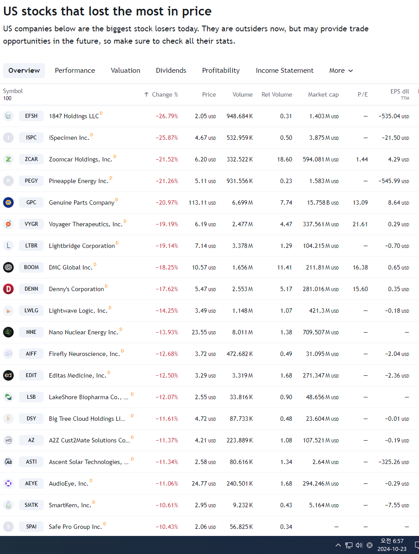Sort by the Change % column header
This screenshot has height=554, width=419.
pos(161,94)
